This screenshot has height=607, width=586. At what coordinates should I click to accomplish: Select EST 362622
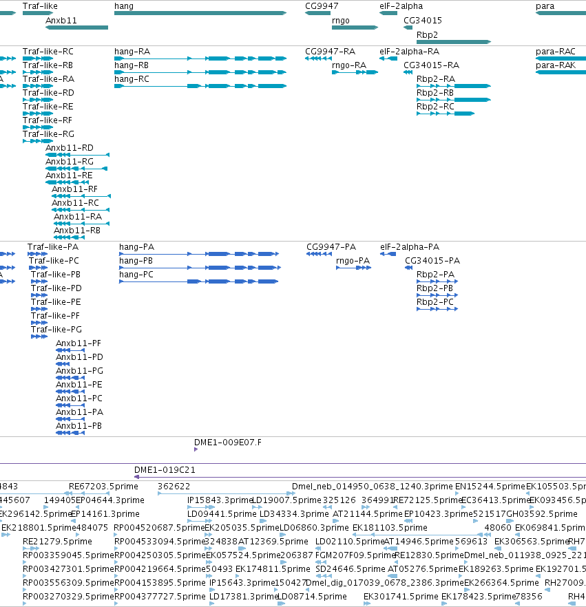[174, 487]
